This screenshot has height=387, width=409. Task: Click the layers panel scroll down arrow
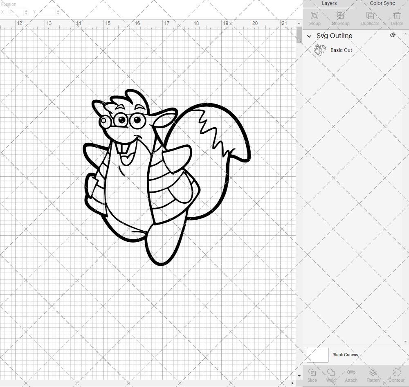(x=405, y=341)
